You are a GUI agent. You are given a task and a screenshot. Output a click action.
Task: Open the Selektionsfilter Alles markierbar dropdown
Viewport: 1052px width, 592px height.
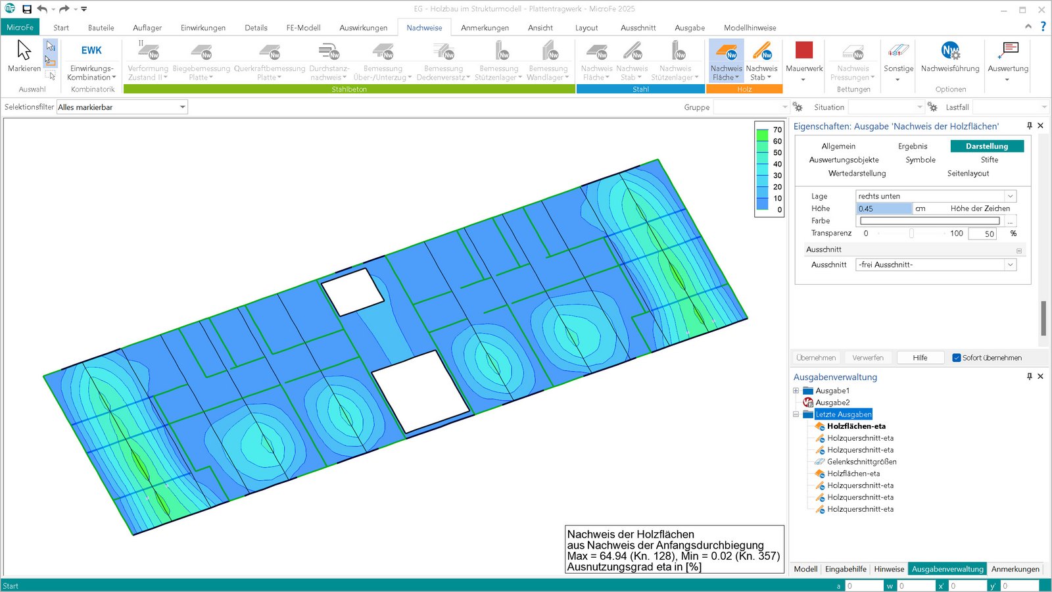(182, 107)
